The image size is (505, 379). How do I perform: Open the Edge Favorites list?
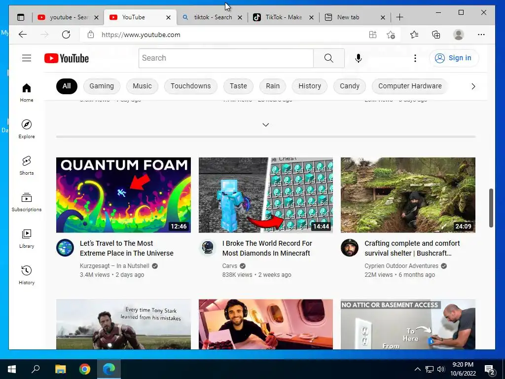[414, 35]
